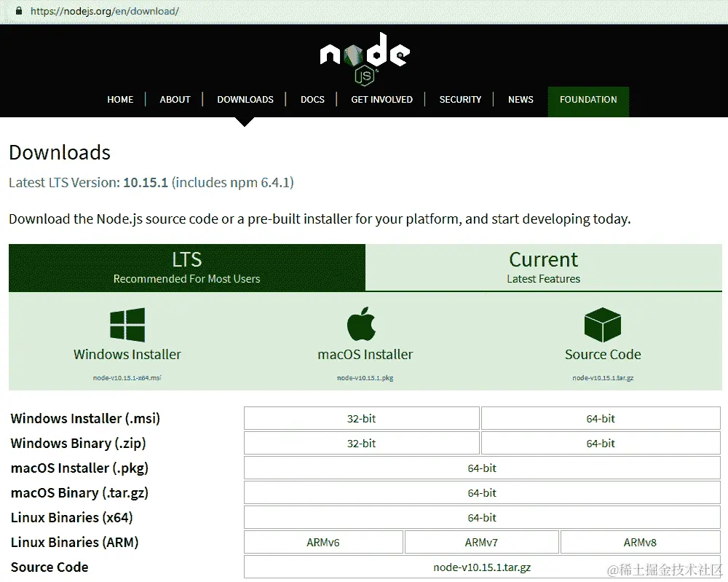This screenshot has height=582, width=728.
Task: Click node-v10.15.1-x64.msi file name
Action: tap(127, 377)
